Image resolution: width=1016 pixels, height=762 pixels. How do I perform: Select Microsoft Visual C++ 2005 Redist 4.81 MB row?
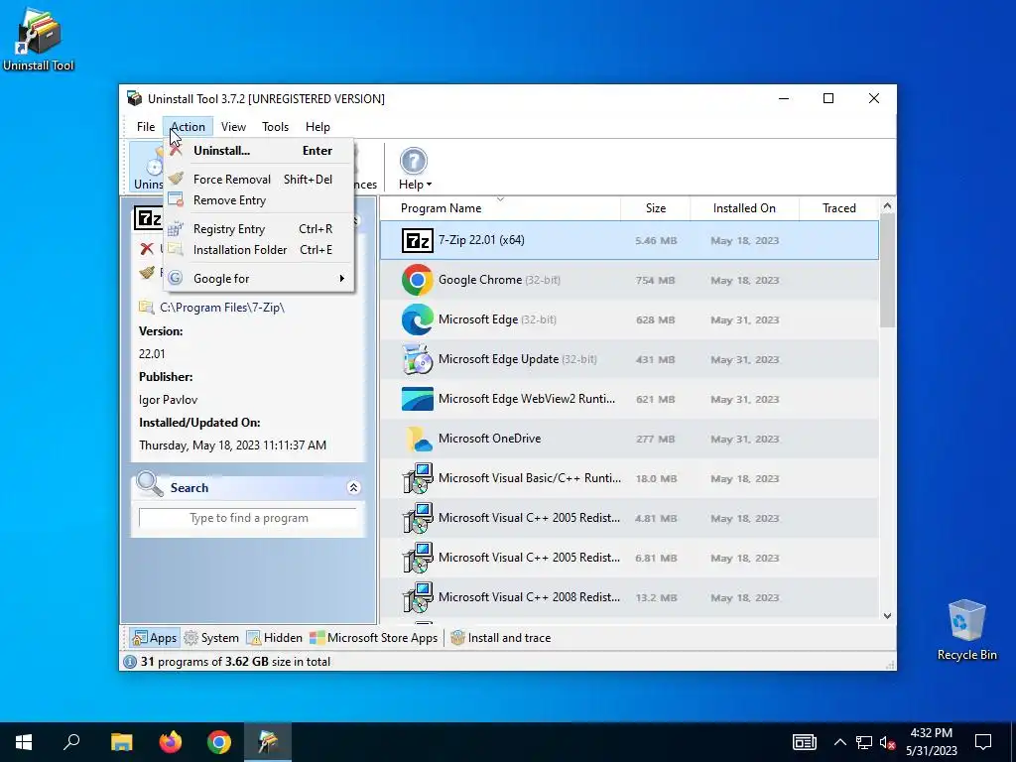(x=629, y=518)
